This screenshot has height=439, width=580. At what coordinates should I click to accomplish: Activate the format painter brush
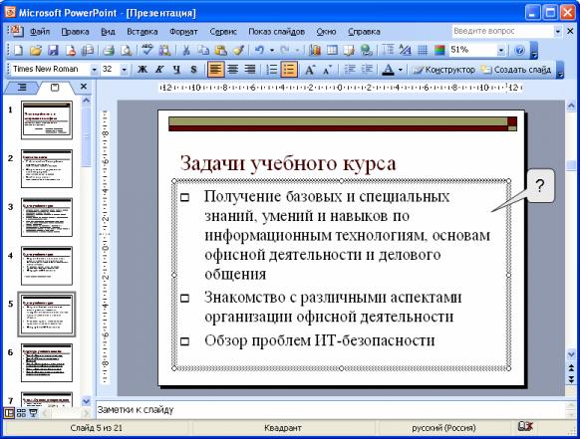click(x=238, y=50)
